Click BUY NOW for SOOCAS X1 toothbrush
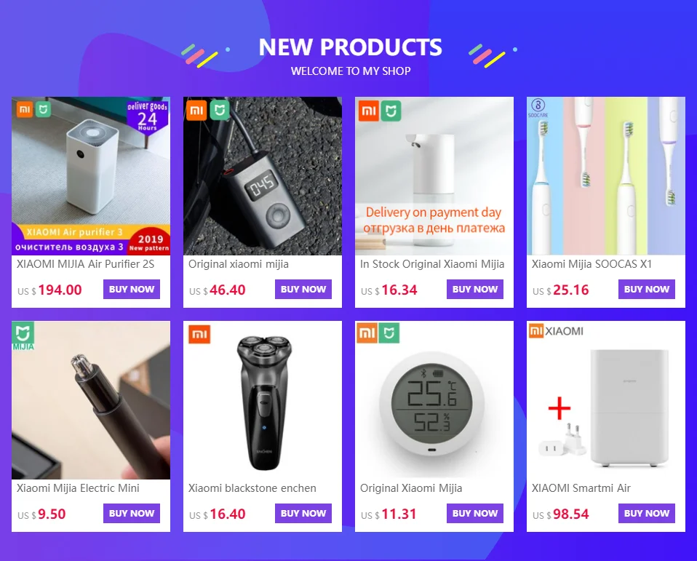Viewport: 697px width, 561px height. (646, 290)
